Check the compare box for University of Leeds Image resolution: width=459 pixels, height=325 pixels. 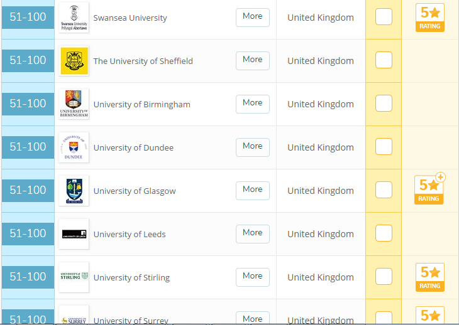(x=384, y=233)
